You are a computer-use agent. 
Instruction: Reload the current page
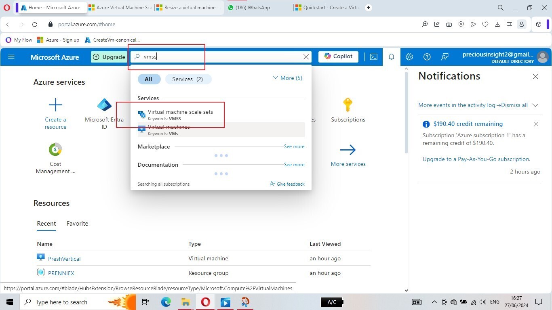tap(35, 24)
